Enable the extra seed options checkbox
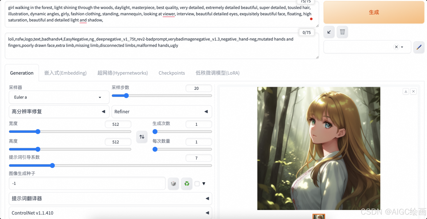427x219 pixels. [x=197, y=184]
